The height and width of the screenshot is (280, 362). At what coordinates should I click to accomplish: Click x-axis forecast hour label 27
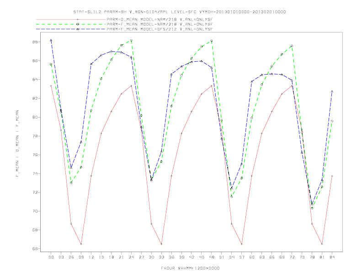[141, 257]
